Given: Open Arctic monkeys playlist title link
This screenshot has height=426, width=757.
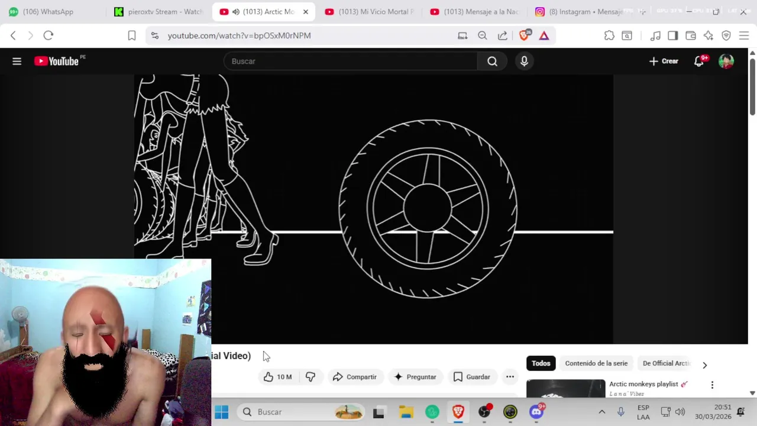Looking at the screenshot, I should (648, 384).
